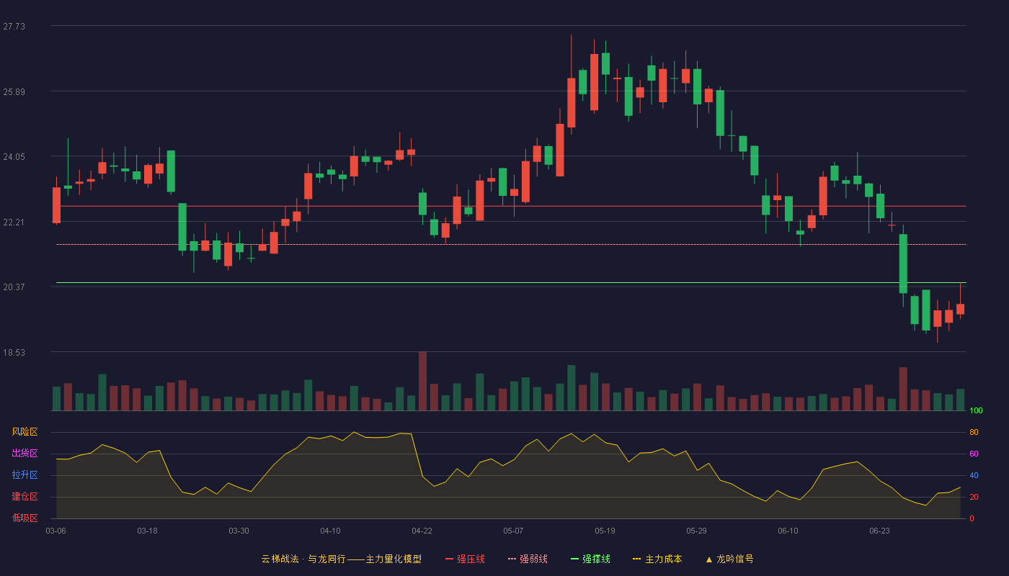The height and width of the screenshot is (576, 1009).
Task: Toggle the 强撑线 legend item
Action: (590, 559)
